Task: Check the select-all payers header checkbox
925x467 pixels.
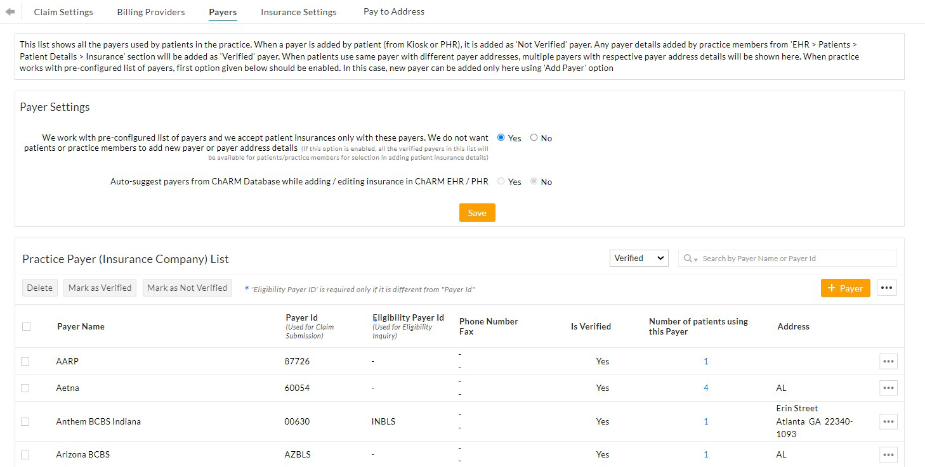Action: click(x=26, y=326)
